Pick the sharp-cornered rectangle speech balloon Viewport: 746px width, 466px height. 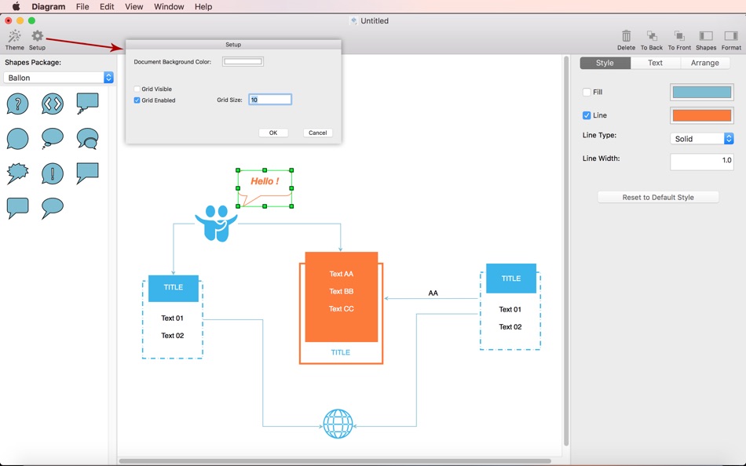pos(87,173)
